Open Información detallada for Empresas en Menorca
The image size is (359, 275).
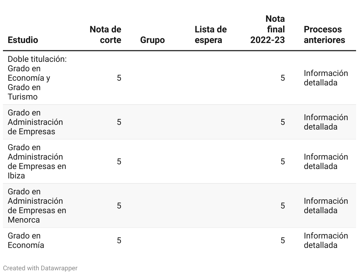pos(326,206)
